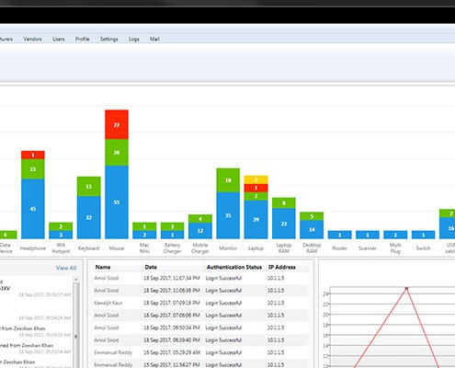
Task: Open the Logs menu
Action: pyautogui.click(x=134, y=39)
